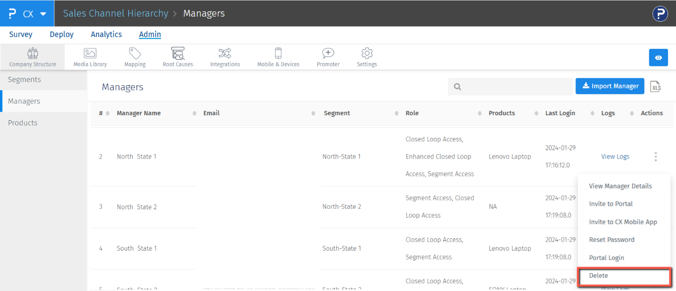Toggle the blue eye preview button

(x=658, y=58)
